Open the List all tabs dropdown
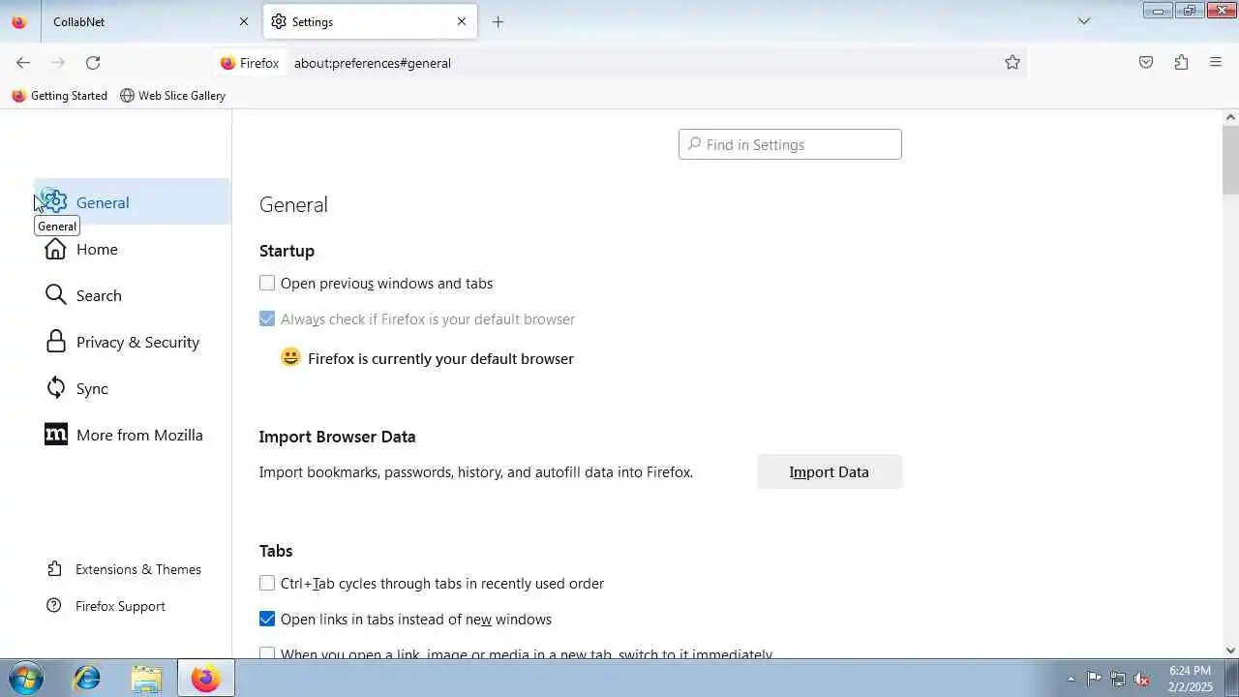Viewport: 1239px width, 697px height. (1084, 21)
